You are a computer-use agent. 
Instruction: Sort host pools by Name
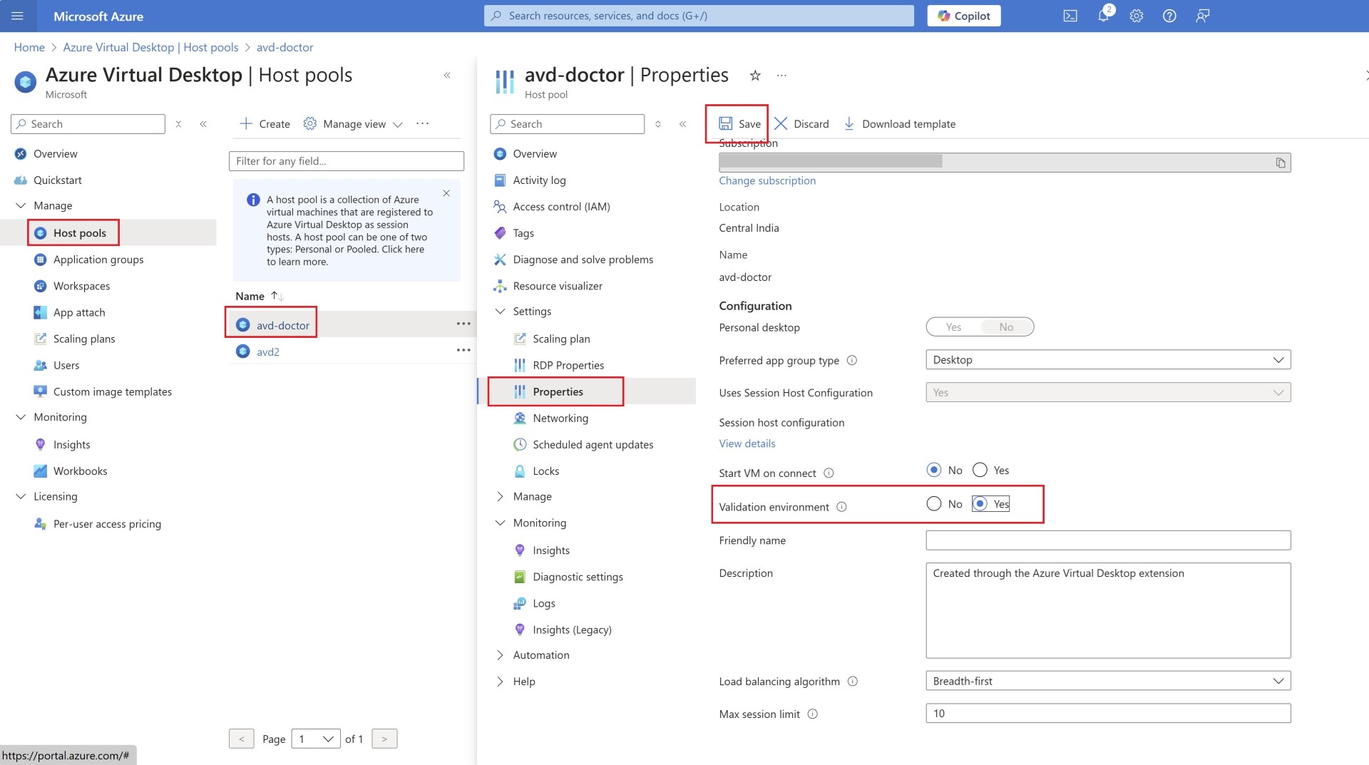260,296
